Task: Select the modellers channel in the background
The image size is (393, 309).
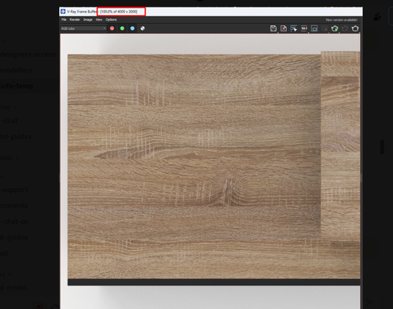Action: coord(16,70)
